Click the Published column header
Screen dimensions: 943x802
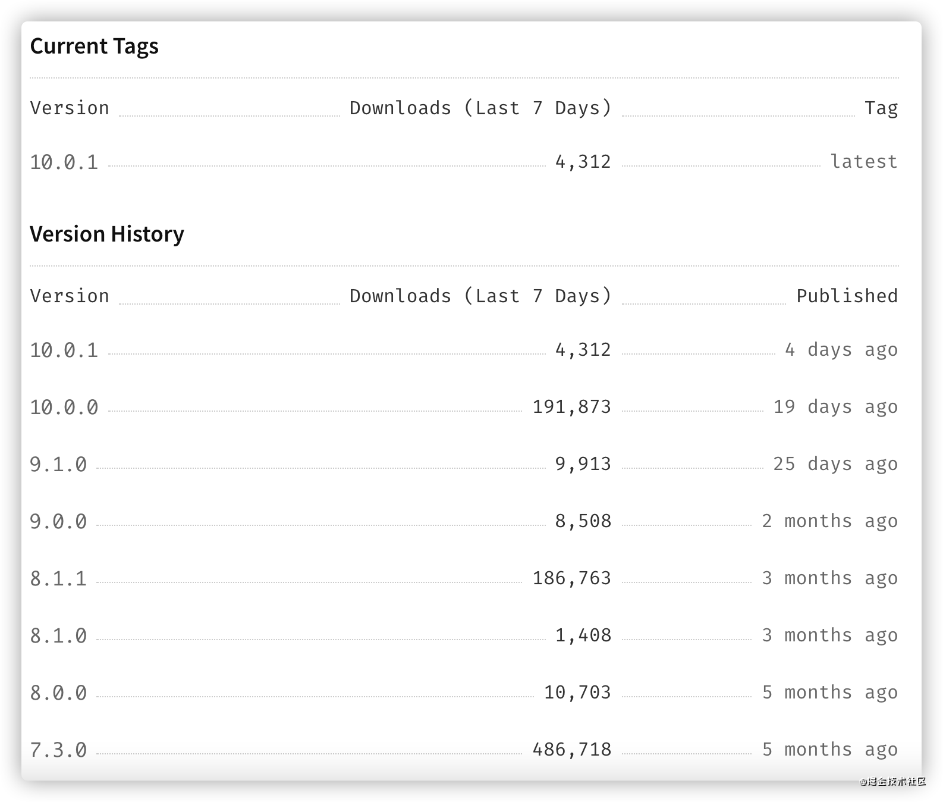847,296
